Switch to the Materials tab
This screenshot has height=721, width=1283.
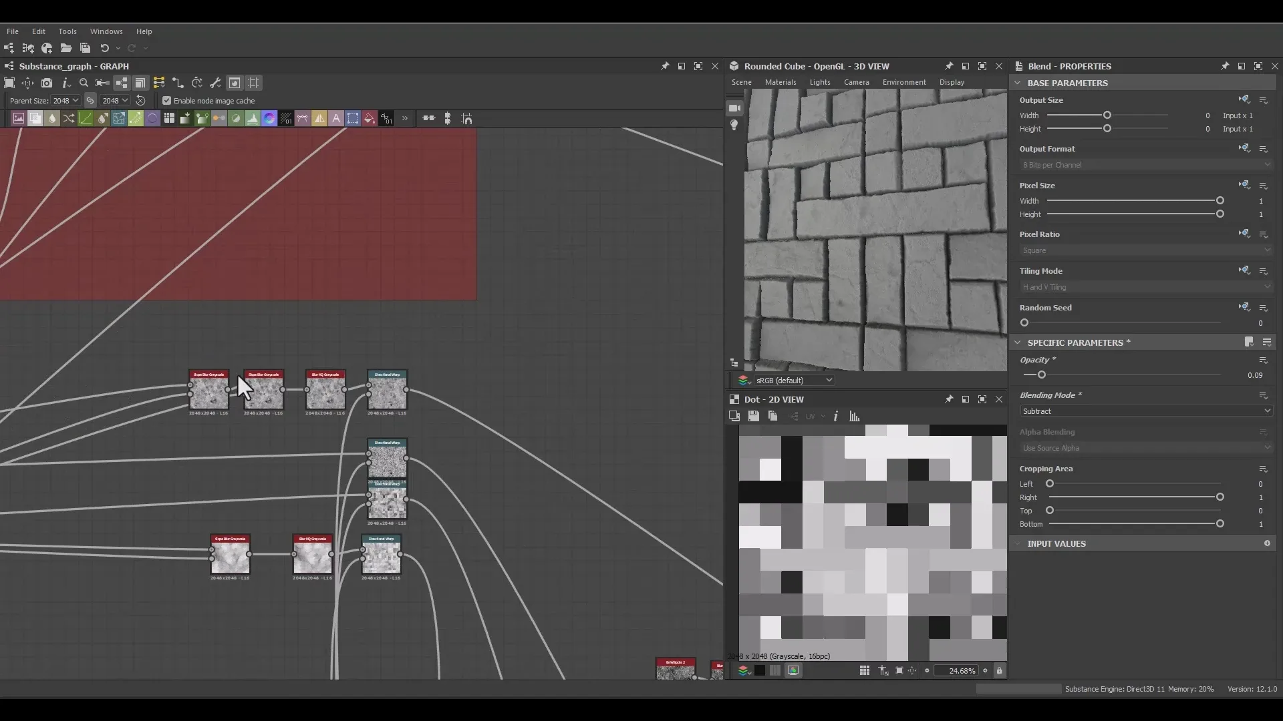[780, 82]
